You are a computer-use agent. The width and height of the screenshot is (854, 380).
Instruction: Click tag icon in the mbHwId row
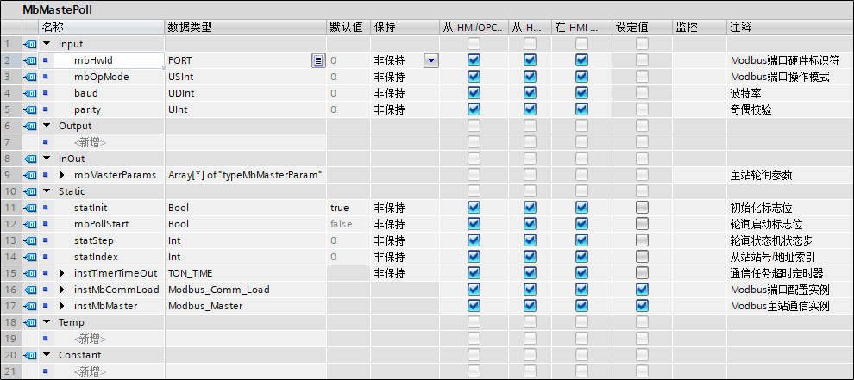[x=30, y=60]
